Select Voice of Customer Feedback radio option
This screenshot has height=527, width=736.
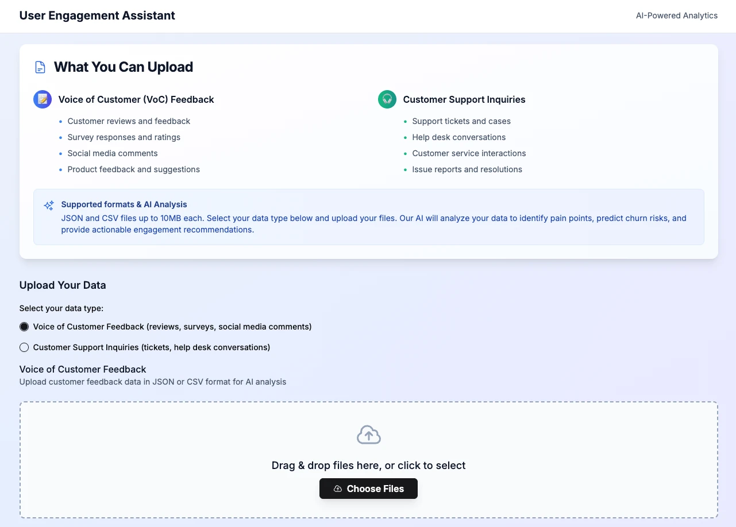(x=24, y=327)
